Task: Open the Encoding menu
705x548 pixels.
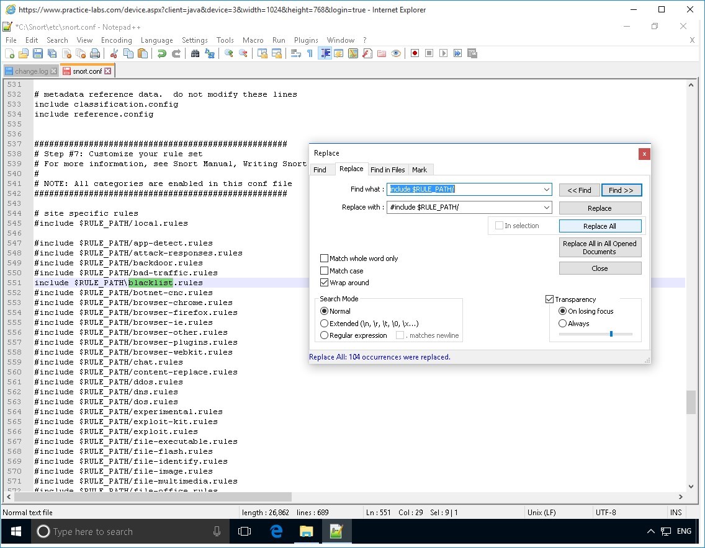Action: point(117,40)
